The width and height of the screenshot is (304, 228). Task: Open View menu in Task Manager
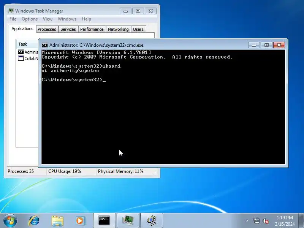(48, 19)
